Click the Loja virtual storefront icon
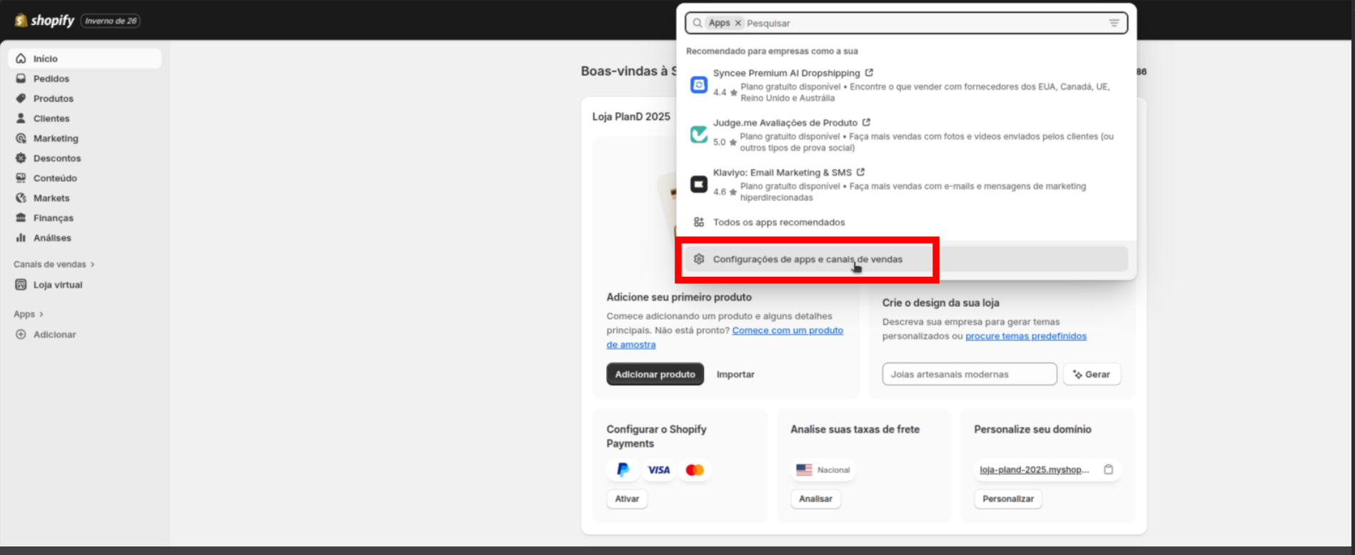Image resolution: width=1355 pixels, height=555 pixels. [21, 285]
